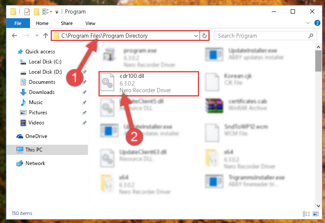
Task: Switch to the Share ribbon tab
Action: 66,23
